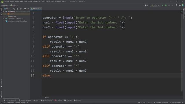This screenshot has width=185, height=104.
Task: Open the Refactor menu
Action: 37,1
